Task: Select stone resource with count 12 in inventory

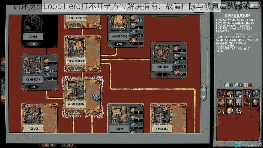Action: (x=238, y=94)
